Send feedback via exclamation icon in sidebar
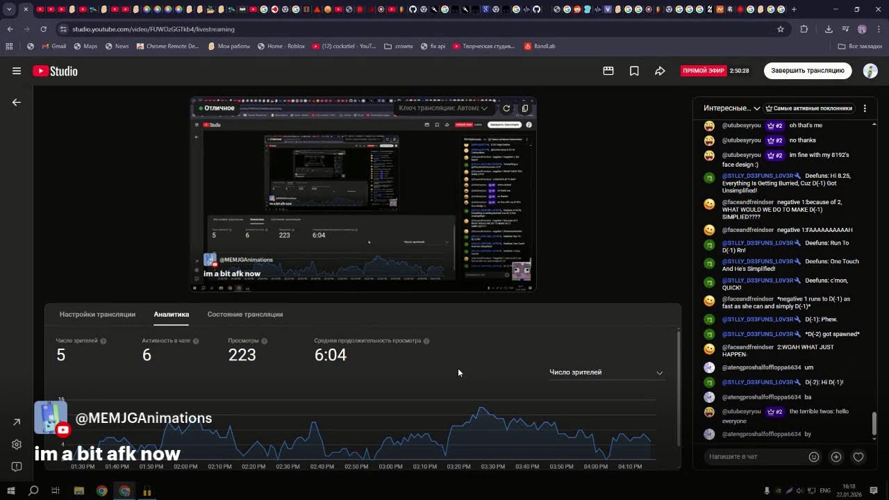Image resolution: width=889 pixels, height=500 pixels. [17, 467]
